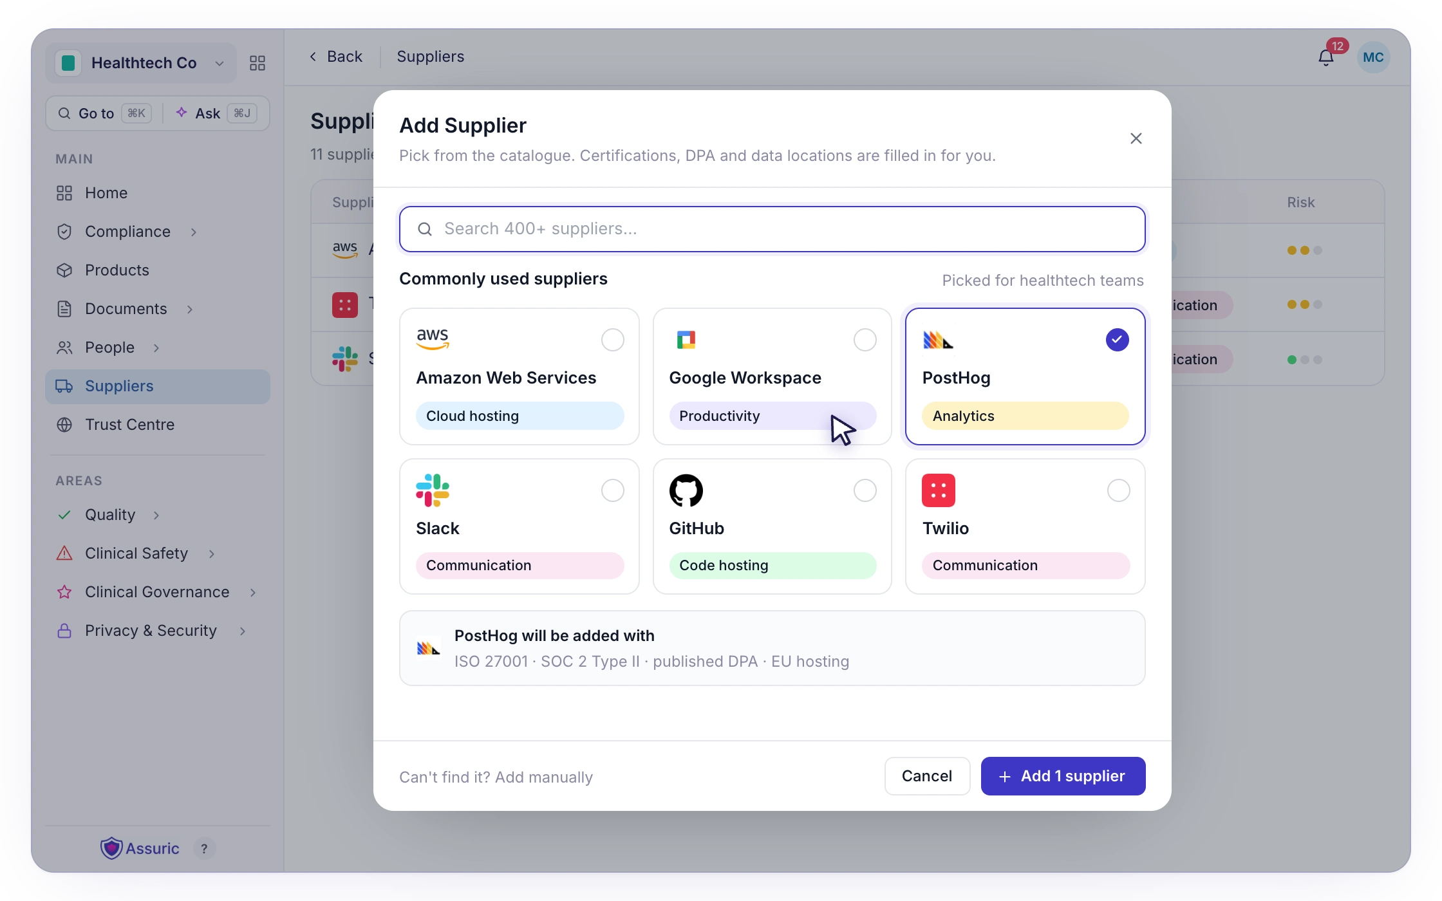The height and width of the screenshot is (901, 1442).
Task: Go Back using the top bar link
Action: (x=336, y=57)
